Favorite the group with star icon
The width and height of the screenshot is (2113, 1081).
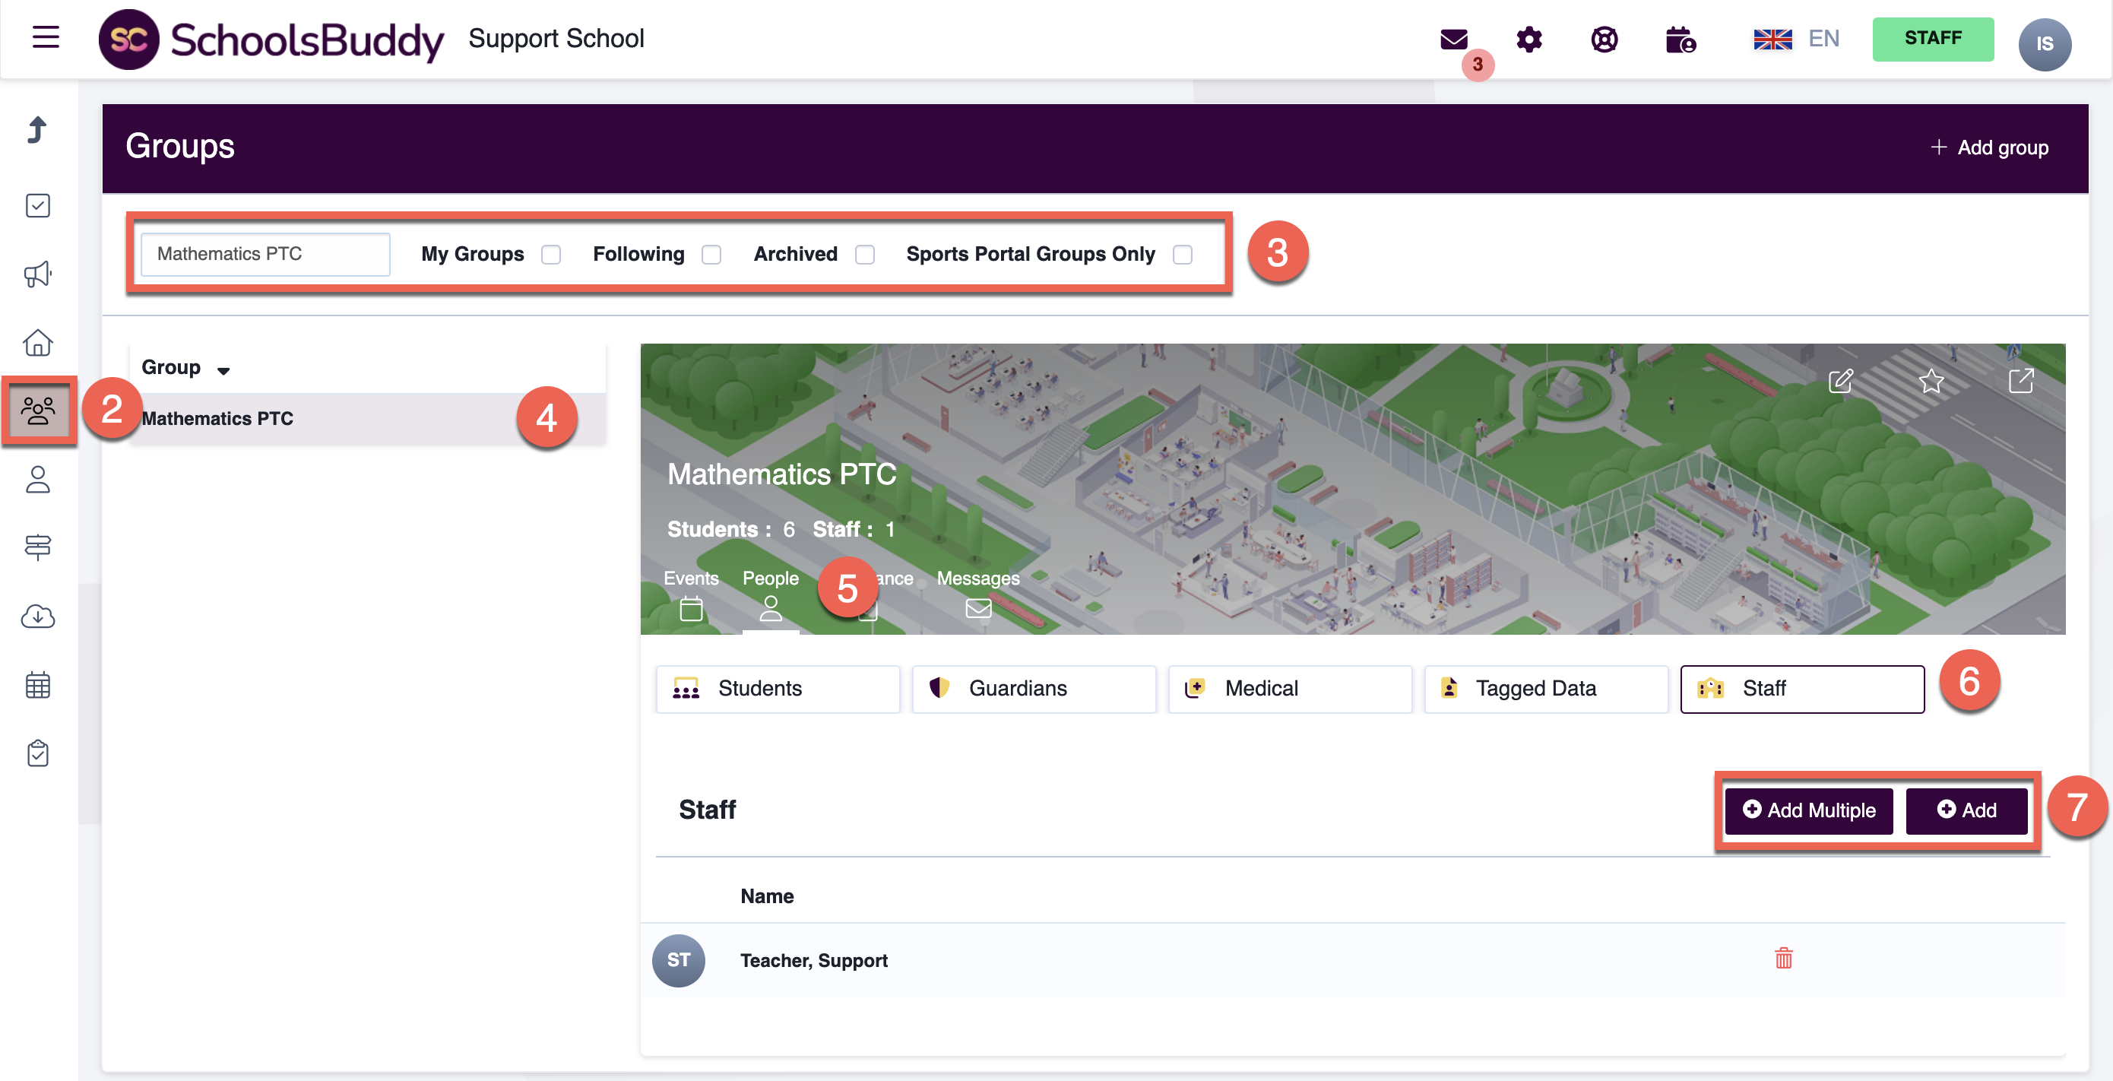pyautogui.click(x=1930, y=382)
